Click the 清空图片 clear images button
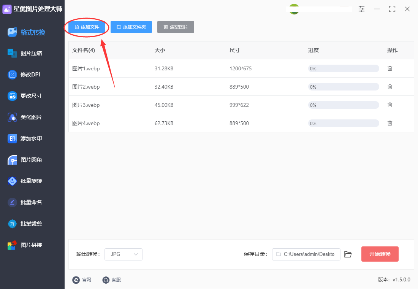 [176, 27]
